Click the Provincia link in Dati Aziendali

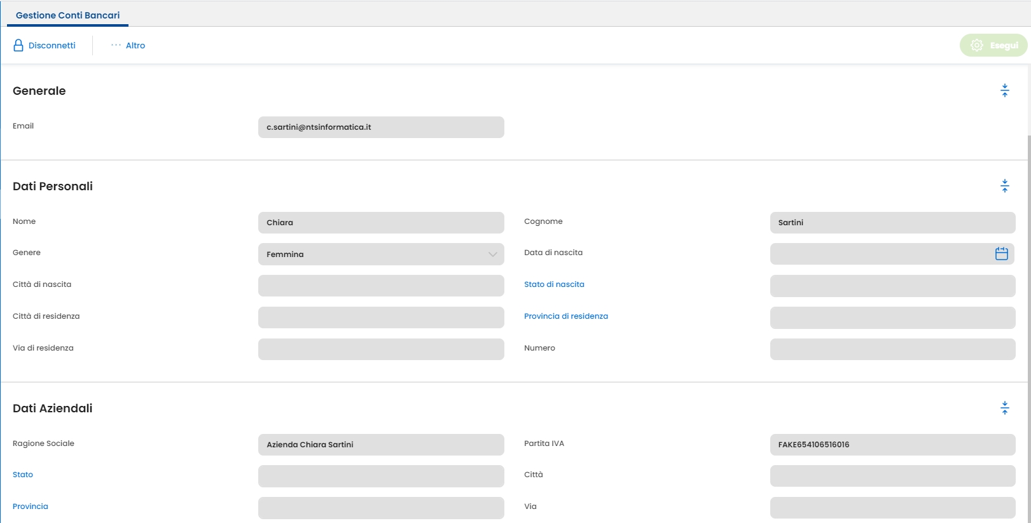coord(31,506)
